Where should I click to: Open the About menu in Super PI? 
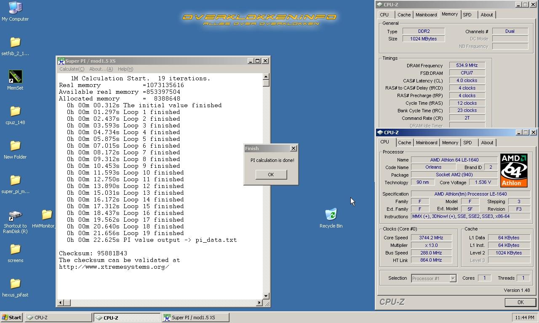click(101, 69)
